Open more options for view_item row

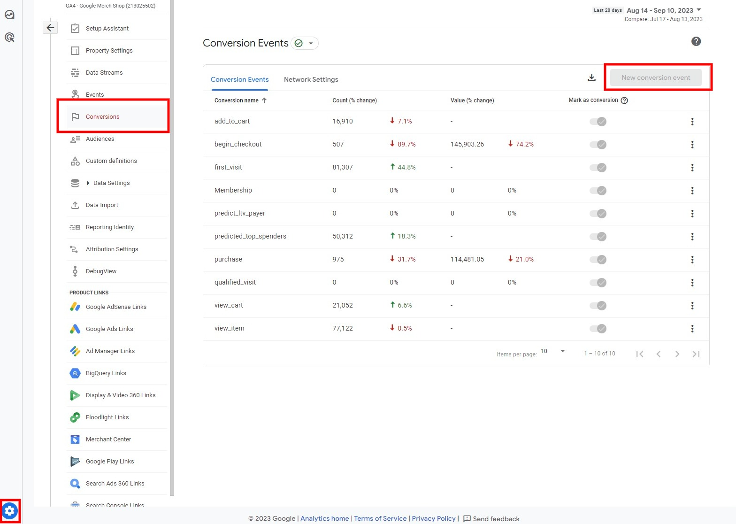tap(692, 329)
